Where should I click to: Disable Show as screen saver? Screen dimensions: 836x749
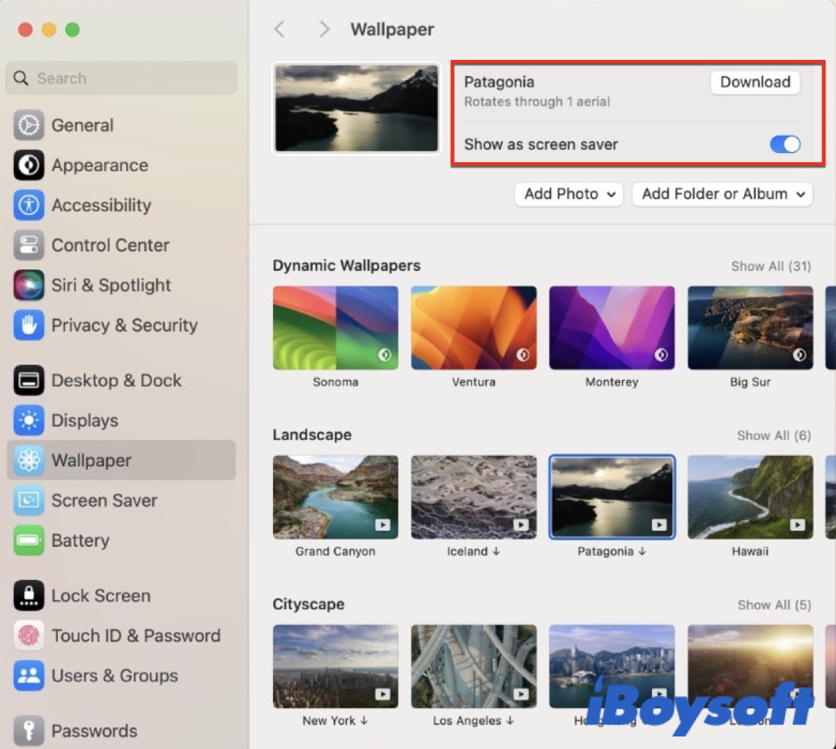pyautogui.click(x=784, y=144)
